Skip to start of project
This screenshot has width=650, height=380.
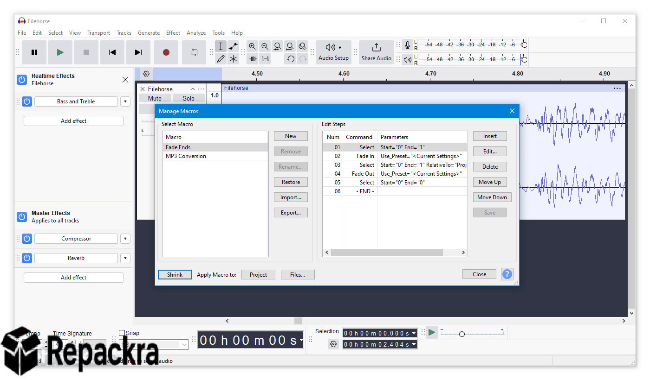click(112, 52)
